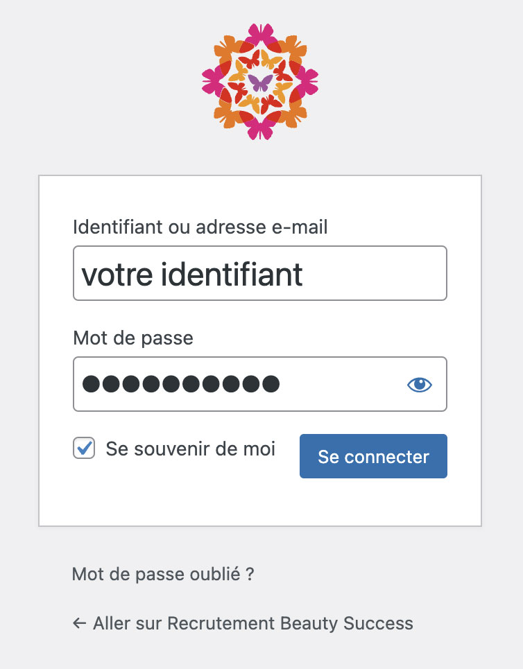Screen dimensions: 523x669
Task: Click the topmost pink butterfly of the logo
Action: (260, 34)
